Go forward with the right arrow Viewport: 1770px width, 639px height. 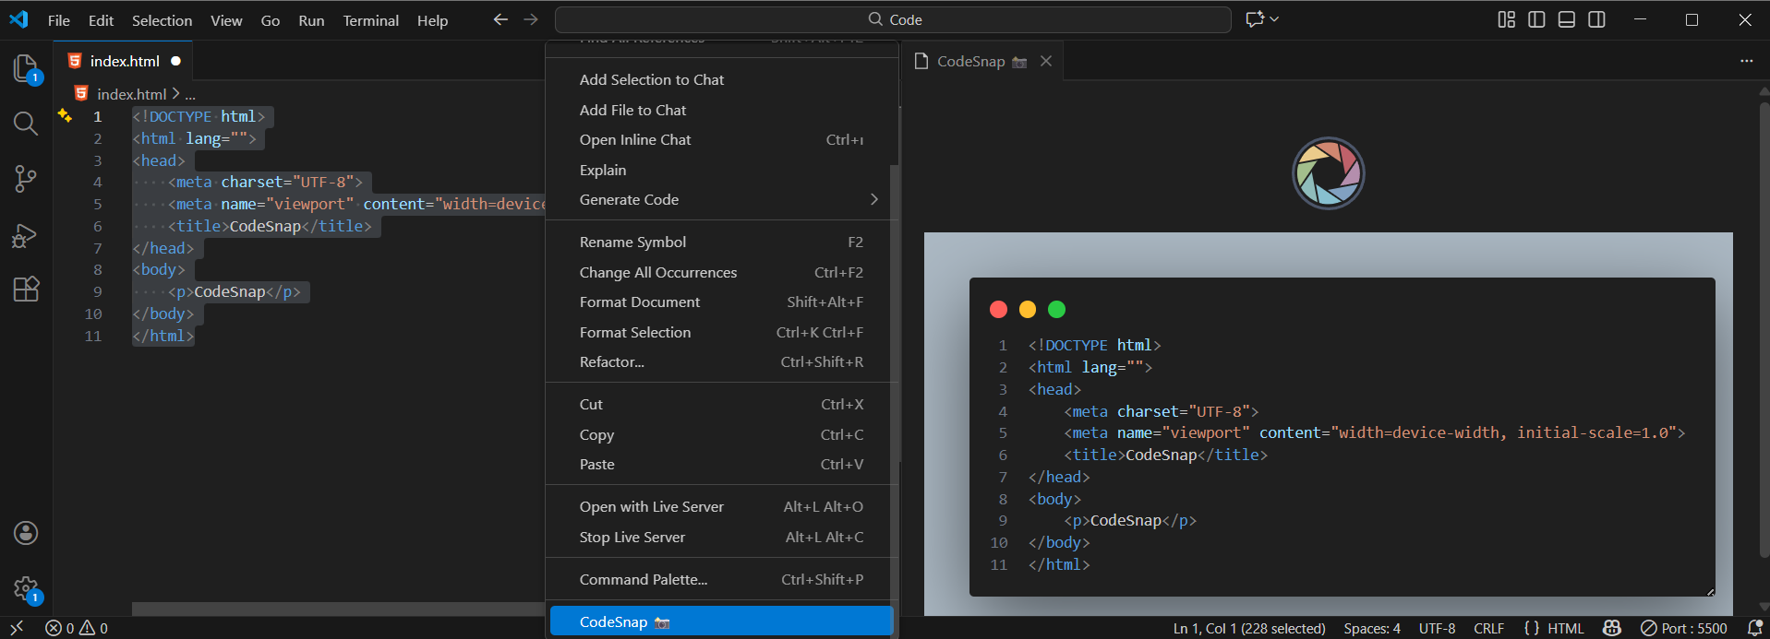531,19
